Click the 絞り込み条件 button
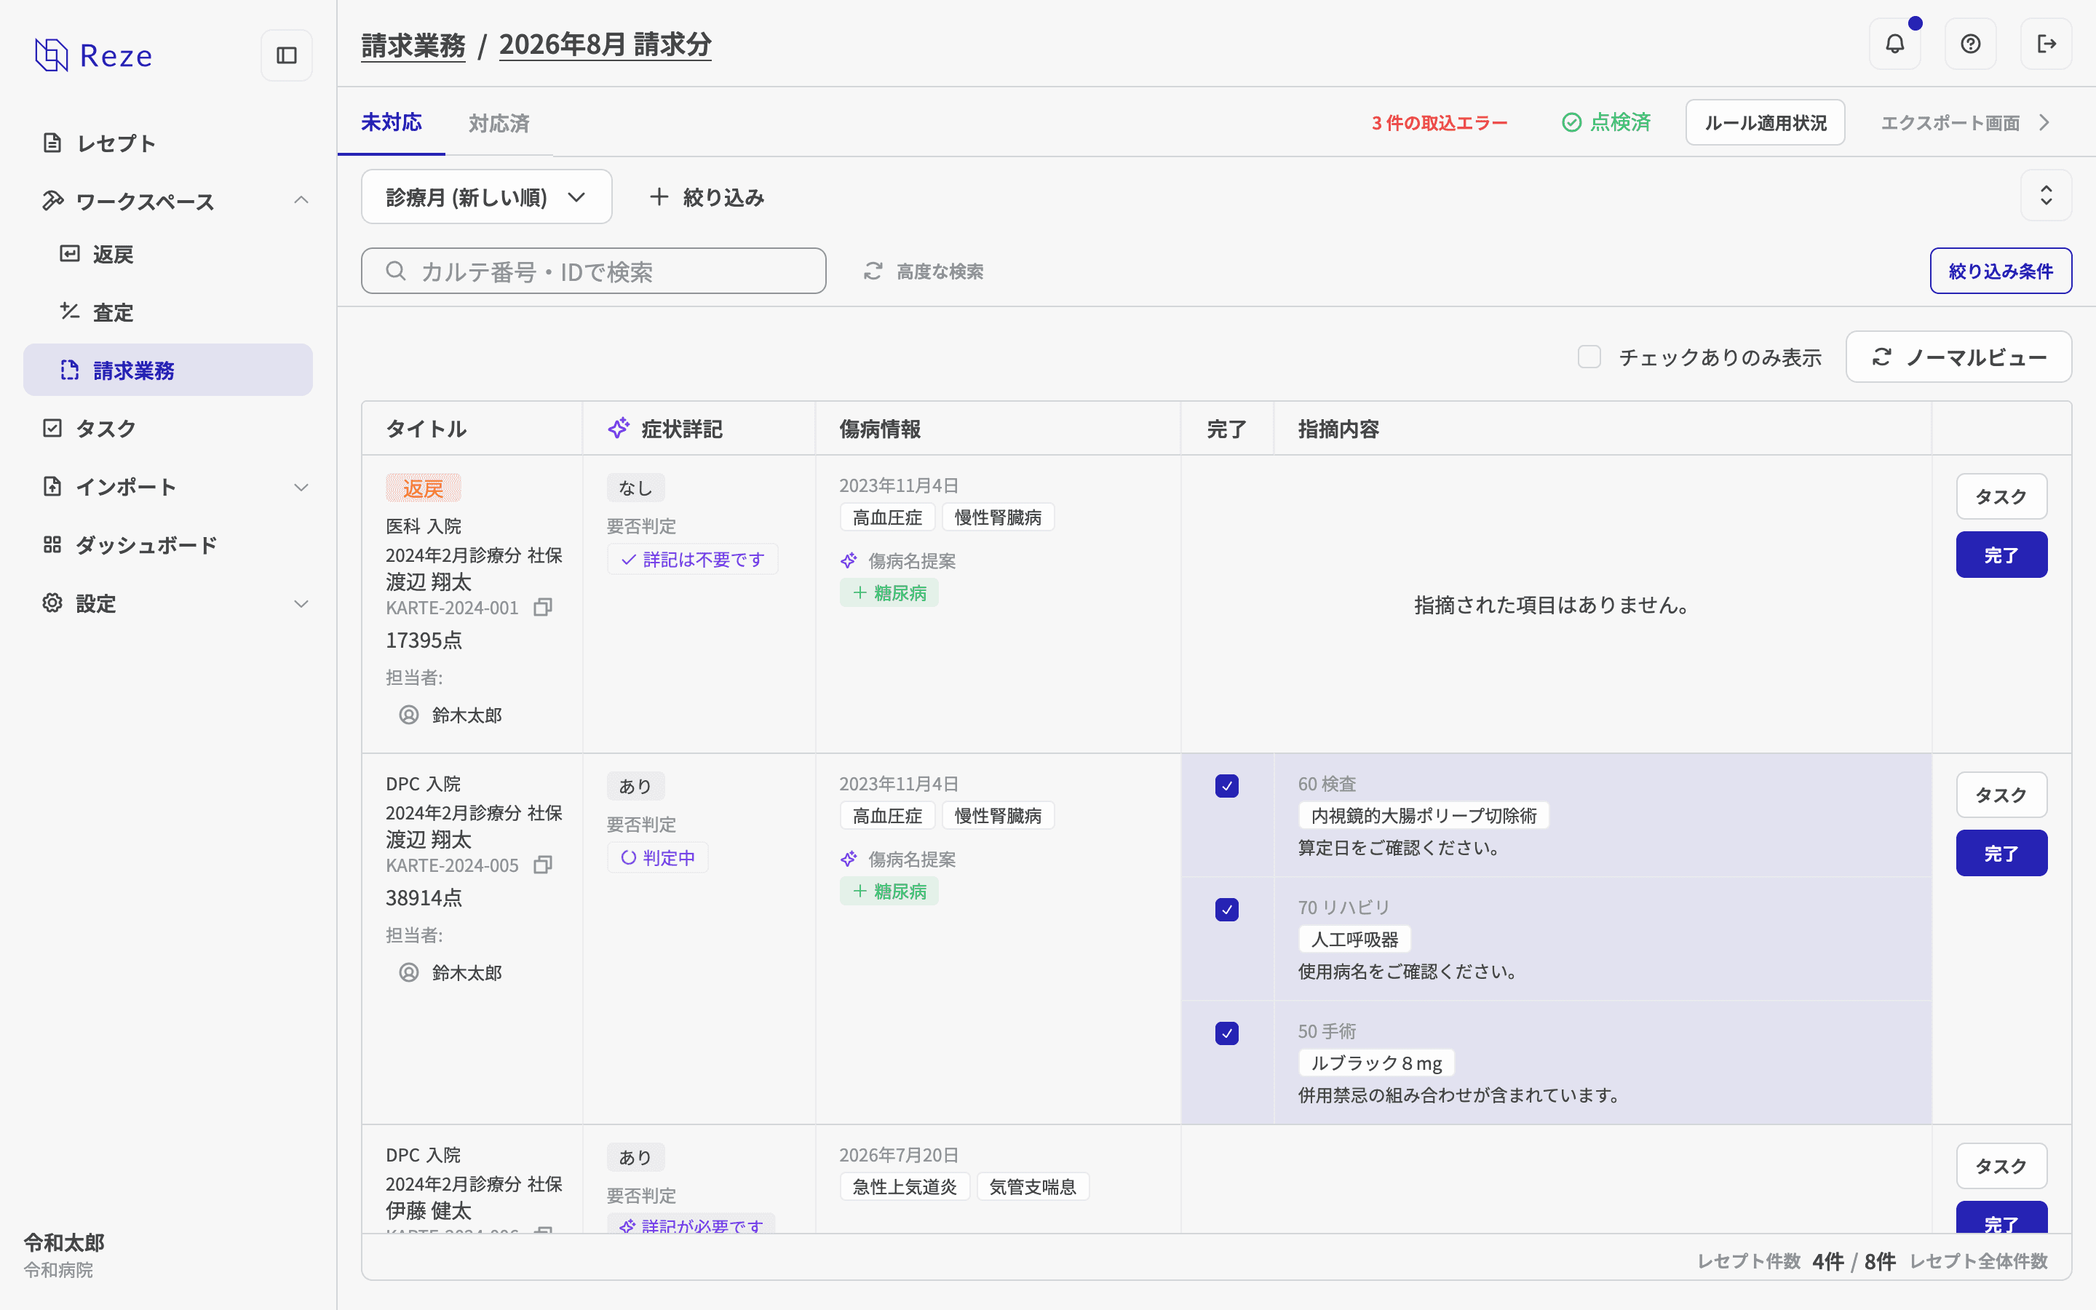 coord(2001,271)
